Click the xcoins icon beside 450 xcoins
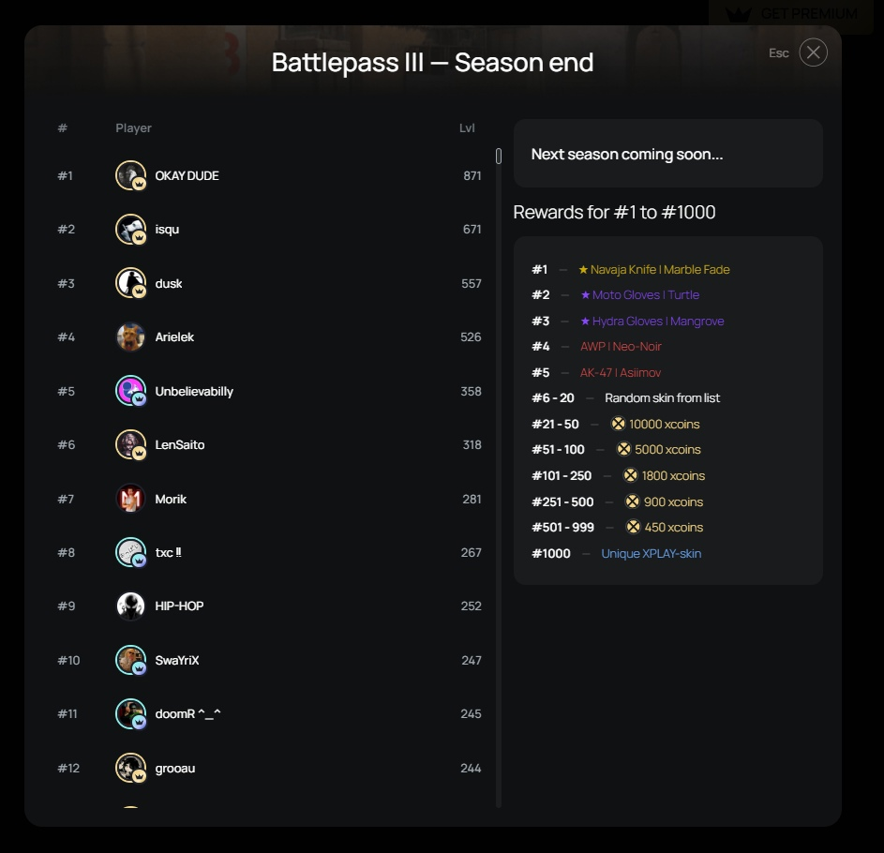This screenshot has width=884, height=853. [x=633, y=527]
